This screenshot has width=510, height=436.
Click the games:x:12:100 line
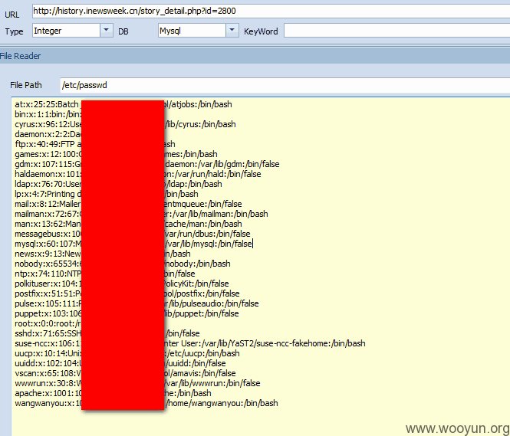[116, 154]
